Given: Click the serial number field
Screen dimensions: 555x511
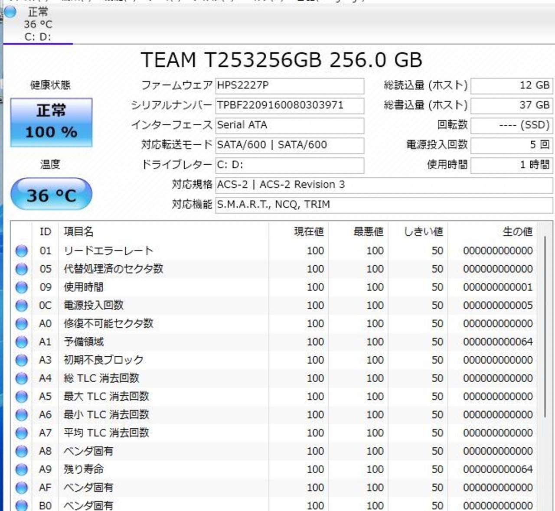Looking at the screenshot, I should point(290,105).
